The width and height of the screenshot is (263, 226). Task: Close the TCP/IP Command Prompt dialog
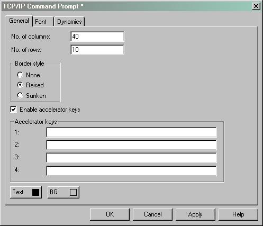(x=256, y=6)
